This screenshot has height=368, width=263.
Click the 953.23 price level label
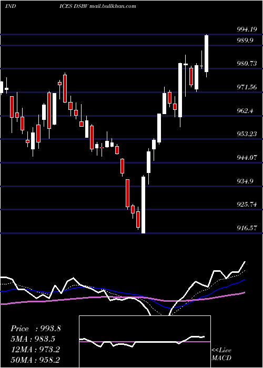247,134
